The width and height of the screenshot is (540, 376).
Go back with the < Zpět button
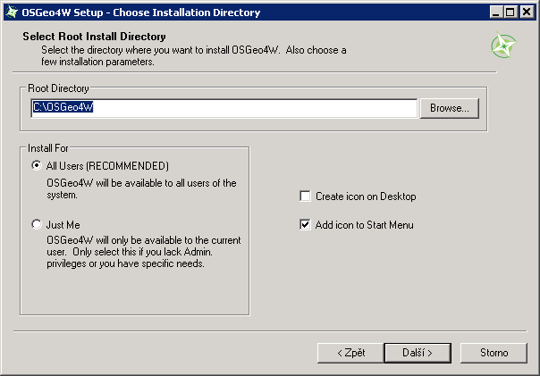coord(350,353)
